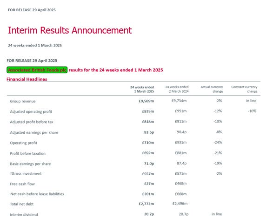Click the '24 weeks ended 2 March 2024' column header
The height and width of the screenshot is (219, 280).
click(x=177, y=89)
